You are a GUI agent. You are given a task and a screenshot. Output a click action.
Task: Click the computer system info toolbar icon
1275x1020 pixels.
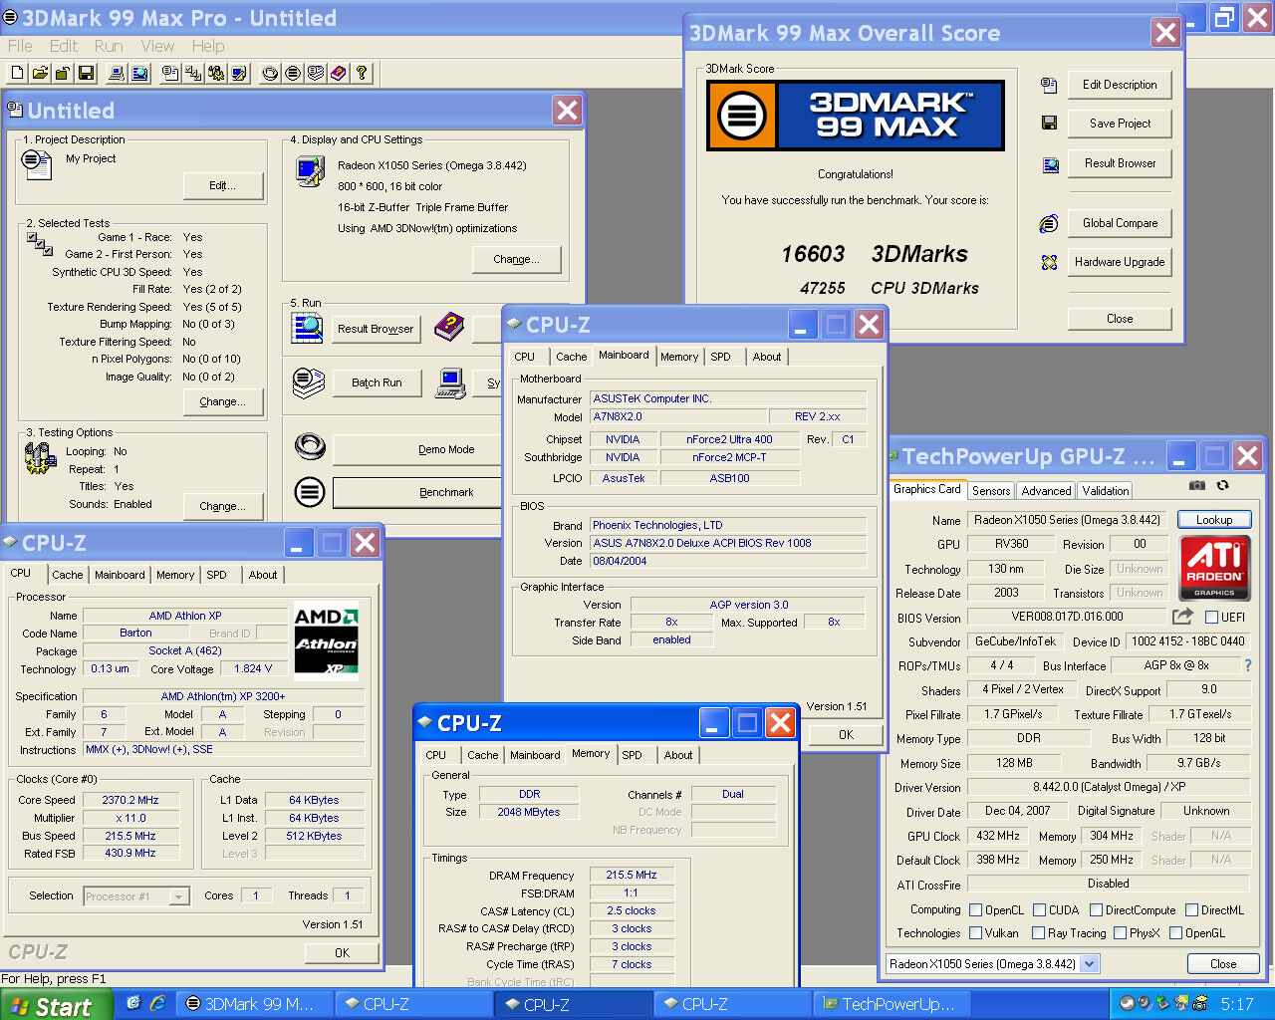117,73
